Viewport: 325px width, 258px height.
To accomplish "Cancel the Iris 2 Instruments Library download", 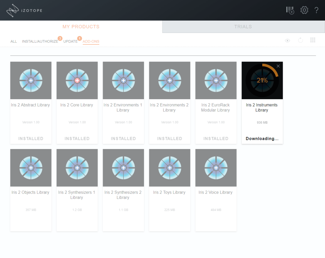I will (278, 66).
